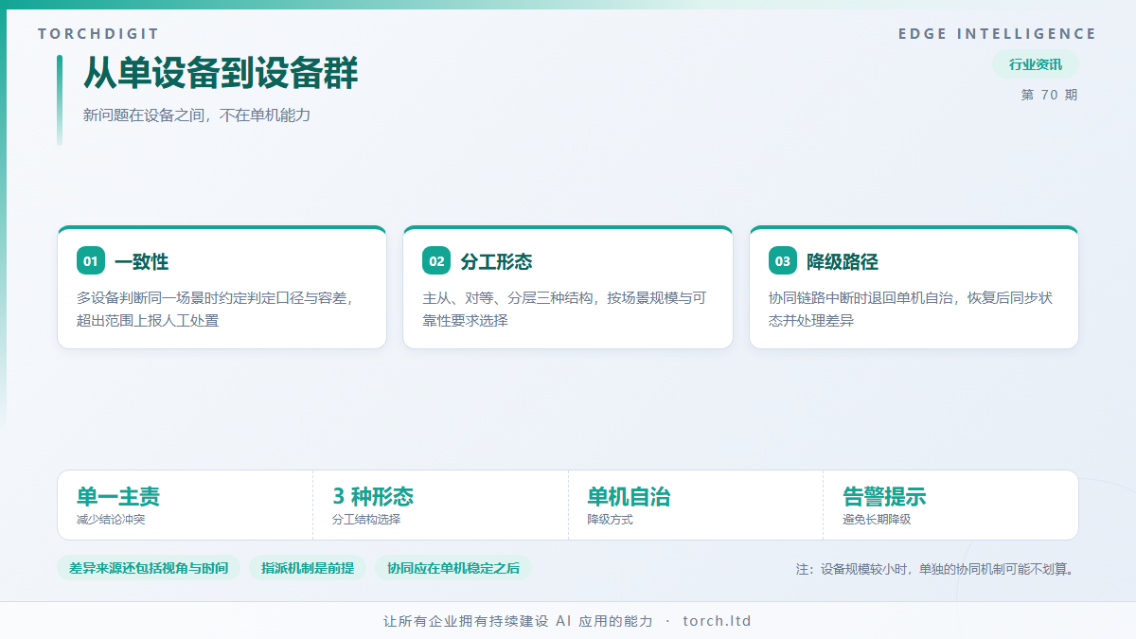
Task: Click the main title 从单设备到设备群
Action: tap(221, 73)
